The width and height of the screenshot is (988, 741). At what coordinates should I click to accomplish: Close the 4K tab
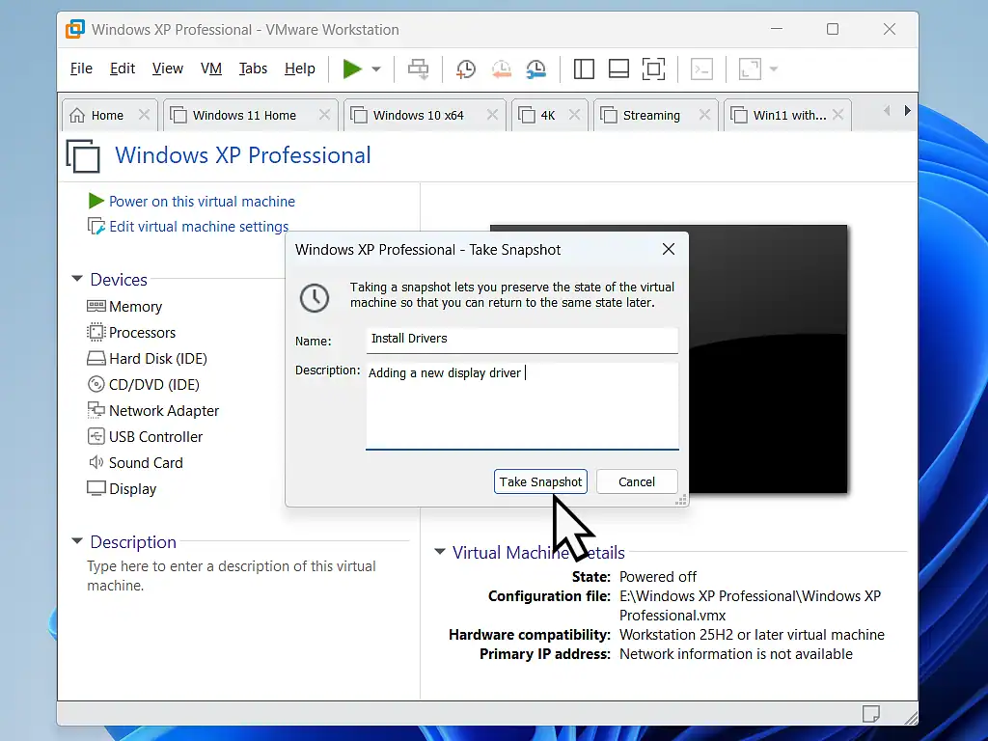(574, 115)
